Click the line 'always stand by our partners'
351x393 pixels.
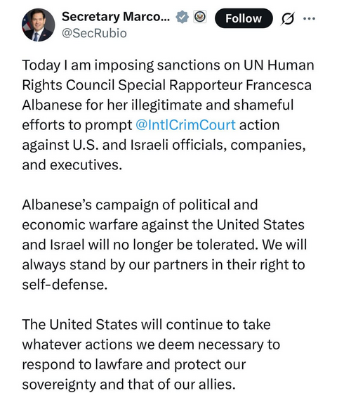click(x=164, y=264)
